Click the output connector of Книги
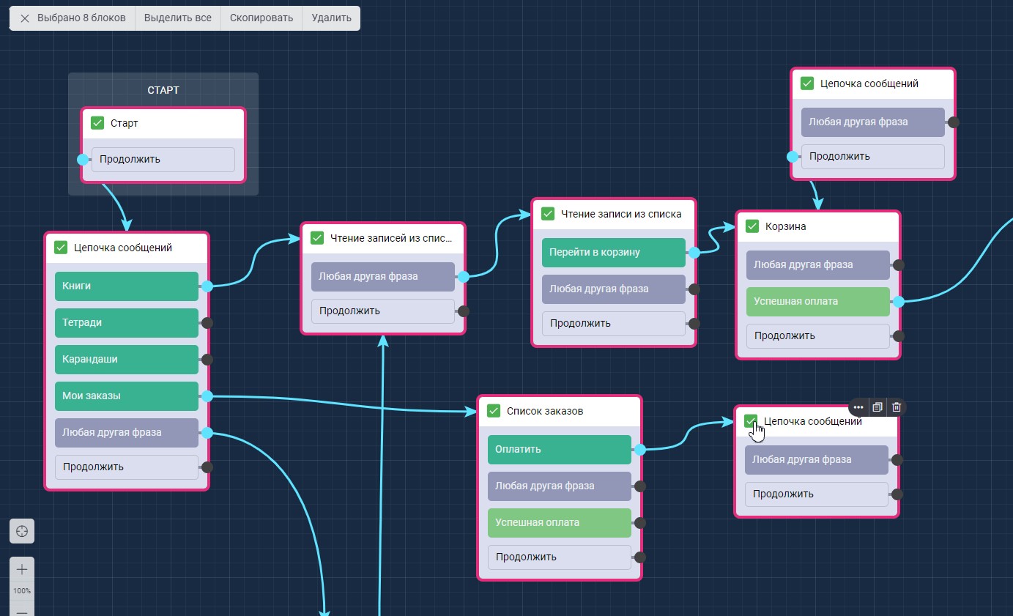The image size is (1013, 616). pos(207,286)
